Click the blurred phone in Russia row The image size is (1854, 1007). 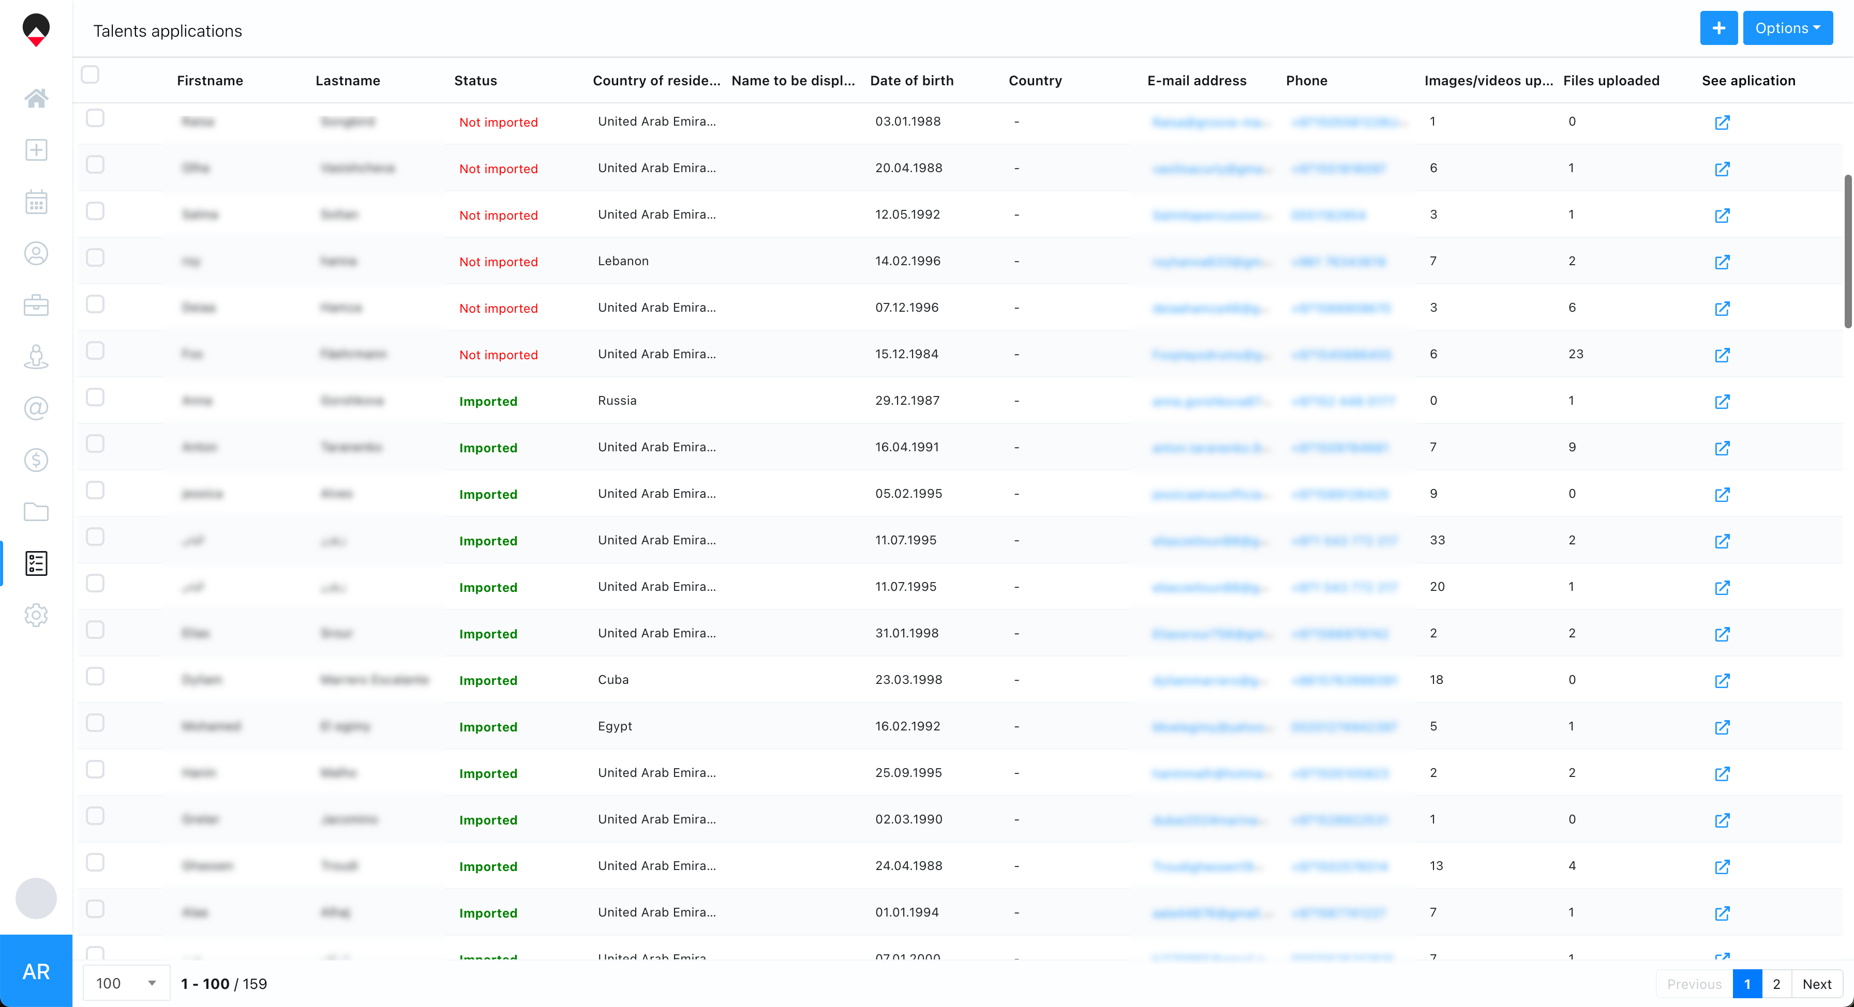tap(1344, 401)
